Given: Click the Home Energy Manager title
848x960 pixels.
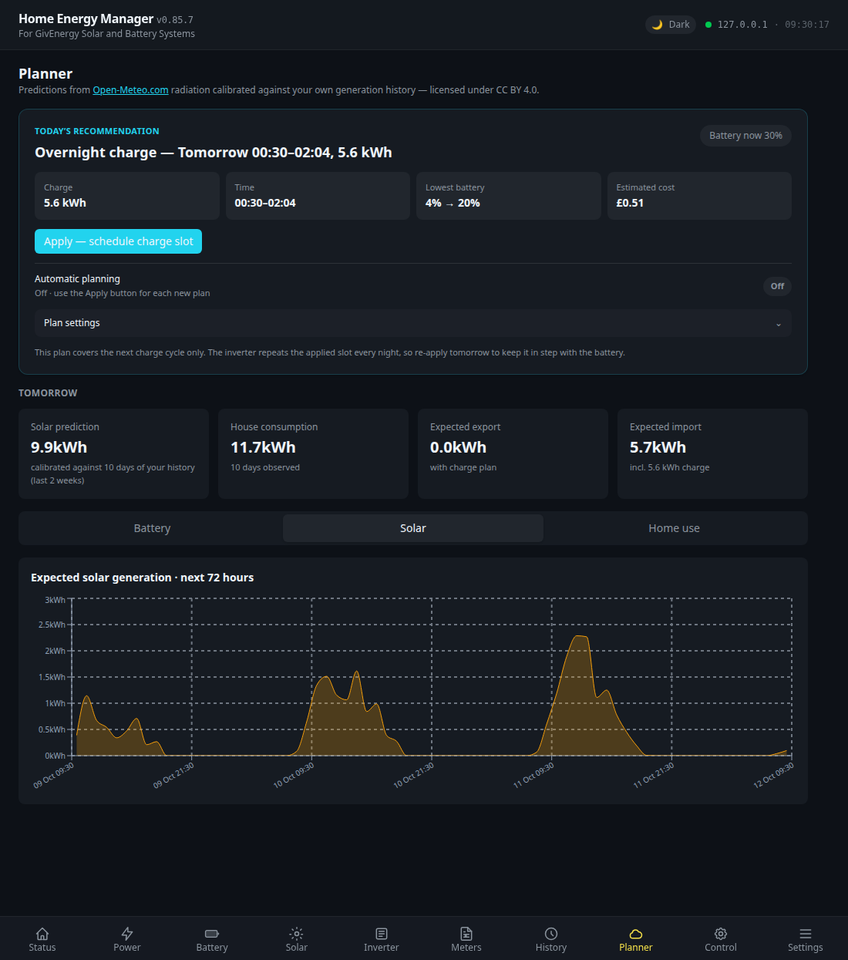Looking at the screenshot, I should pos(86,19).
